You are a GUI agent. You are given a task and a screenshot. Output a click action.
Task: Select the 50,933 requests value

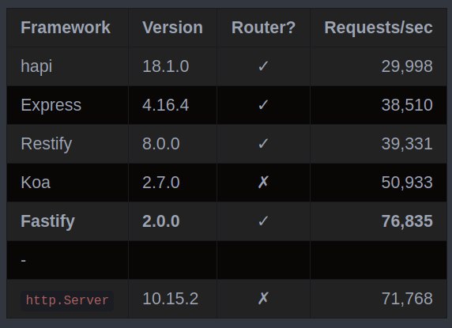(x=407, y=183)
